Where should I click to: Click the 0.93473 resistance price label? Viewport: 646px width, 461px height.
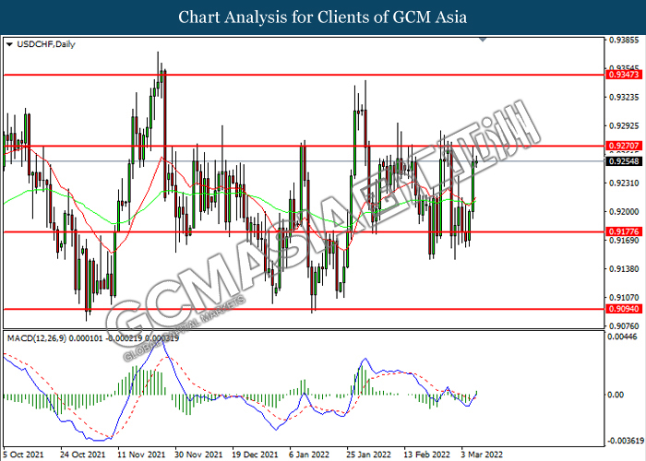[x=624, y=75]
